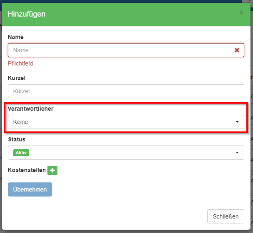Image resolution: width=253 pixels, height=233 pixels.
Task: Click the green Aktiv status badge
Action: click(21, 153)
